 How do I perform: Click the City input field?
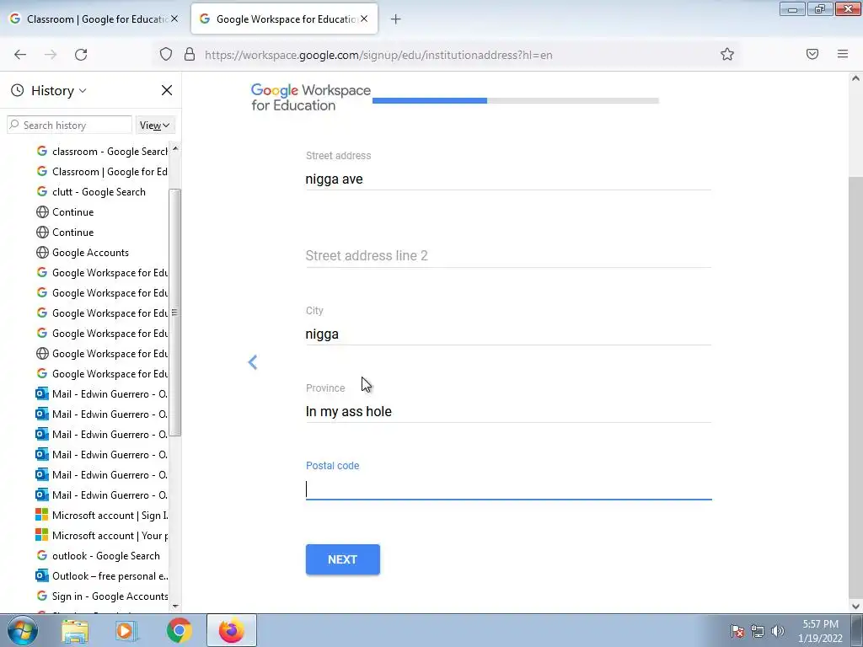pyautogui.click(x=508, y=334)
